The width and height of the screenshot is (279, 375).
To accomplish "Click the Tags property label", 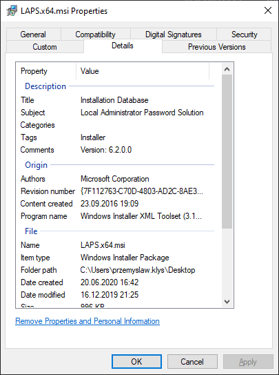I will click(x=29, y=137).
